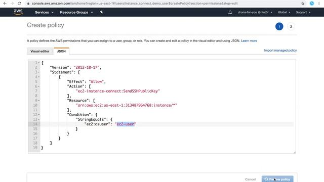
Task: Grab the editor resize handle corner
Action: click(x=295, y=152)
